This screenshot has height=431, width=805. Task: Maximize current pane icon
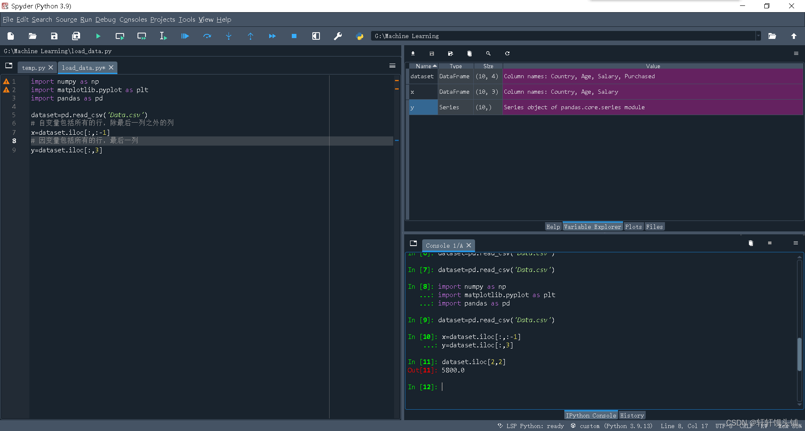[316, 36]
